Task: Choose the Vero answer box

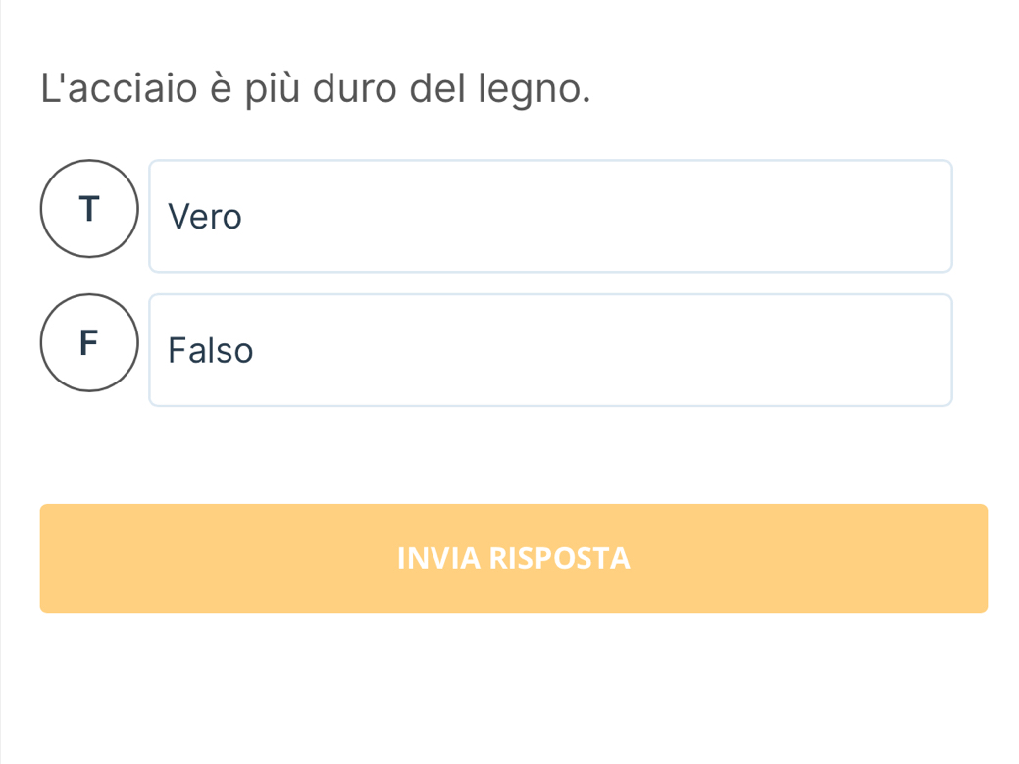Action: (x=549, y=216)
